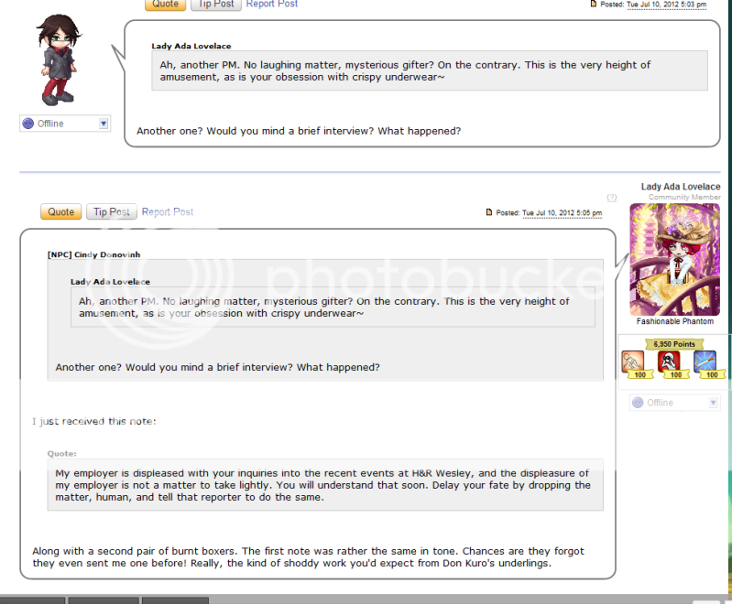
Task: Click Tip Post button on Lady Ada's post
Action: (x=112, y=211)
